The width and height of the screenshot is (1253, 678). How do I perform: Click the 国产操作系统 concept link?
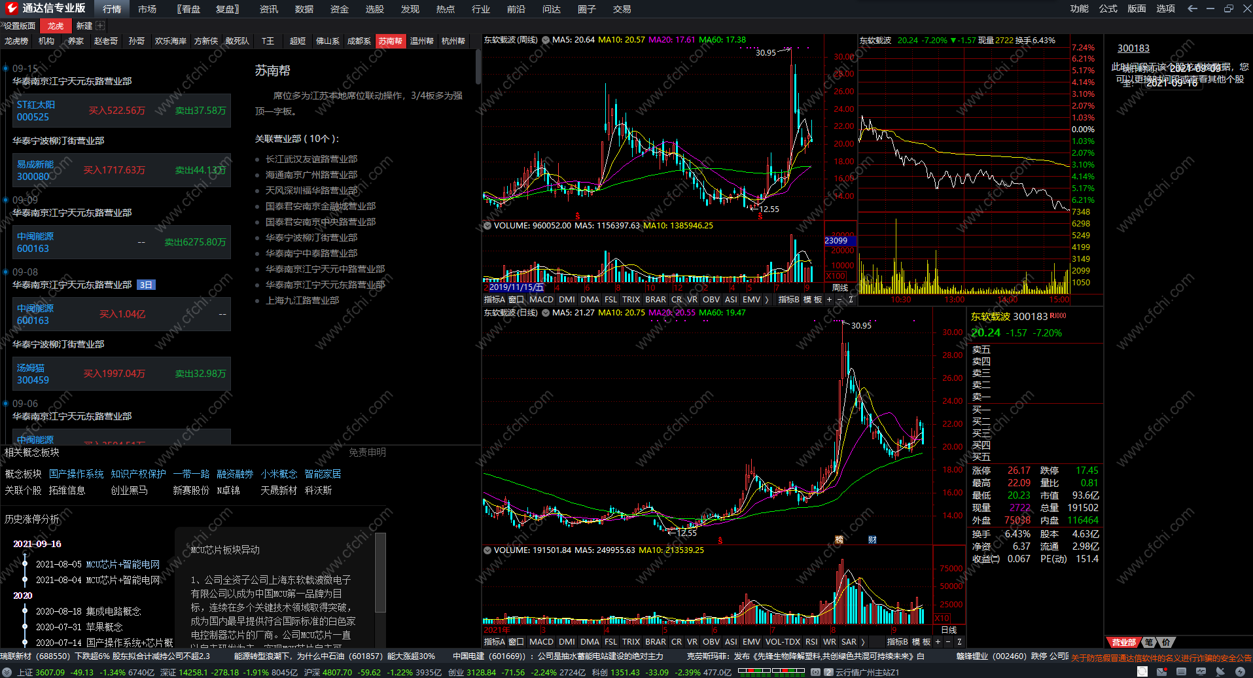(76, 474)
